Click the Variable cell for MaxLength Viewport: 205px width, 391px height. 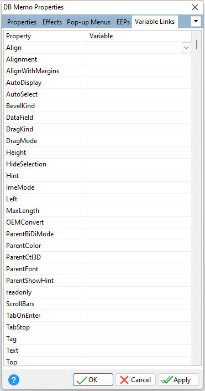139,211
